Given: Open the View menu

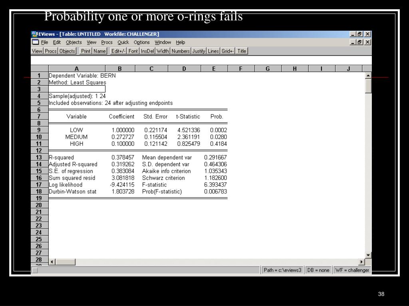Looking at the screenshot, I should click(x=91, y=42).
